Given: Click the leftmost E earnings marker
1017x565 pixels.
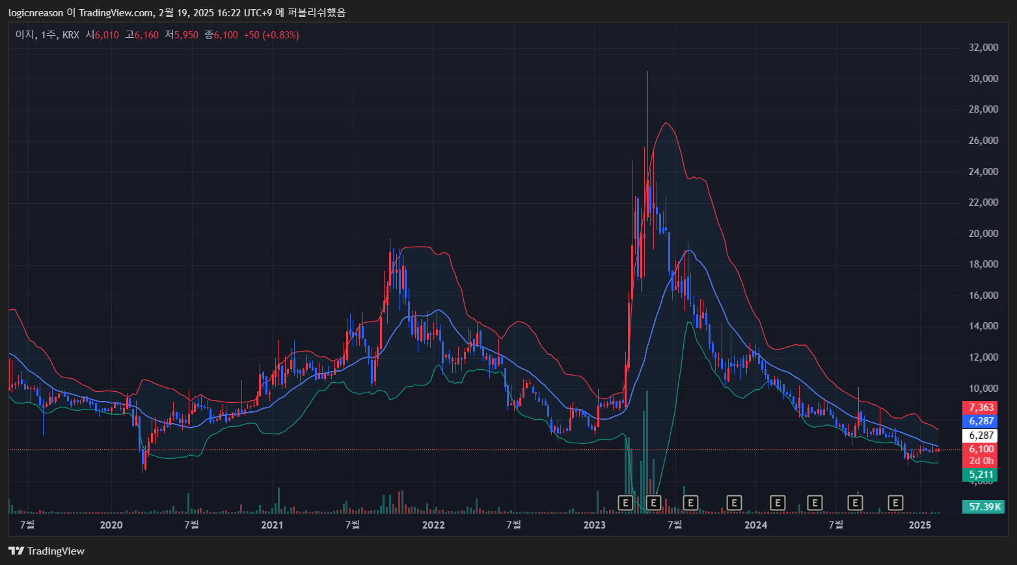Looking at the screenshot, I should (625, 503).
